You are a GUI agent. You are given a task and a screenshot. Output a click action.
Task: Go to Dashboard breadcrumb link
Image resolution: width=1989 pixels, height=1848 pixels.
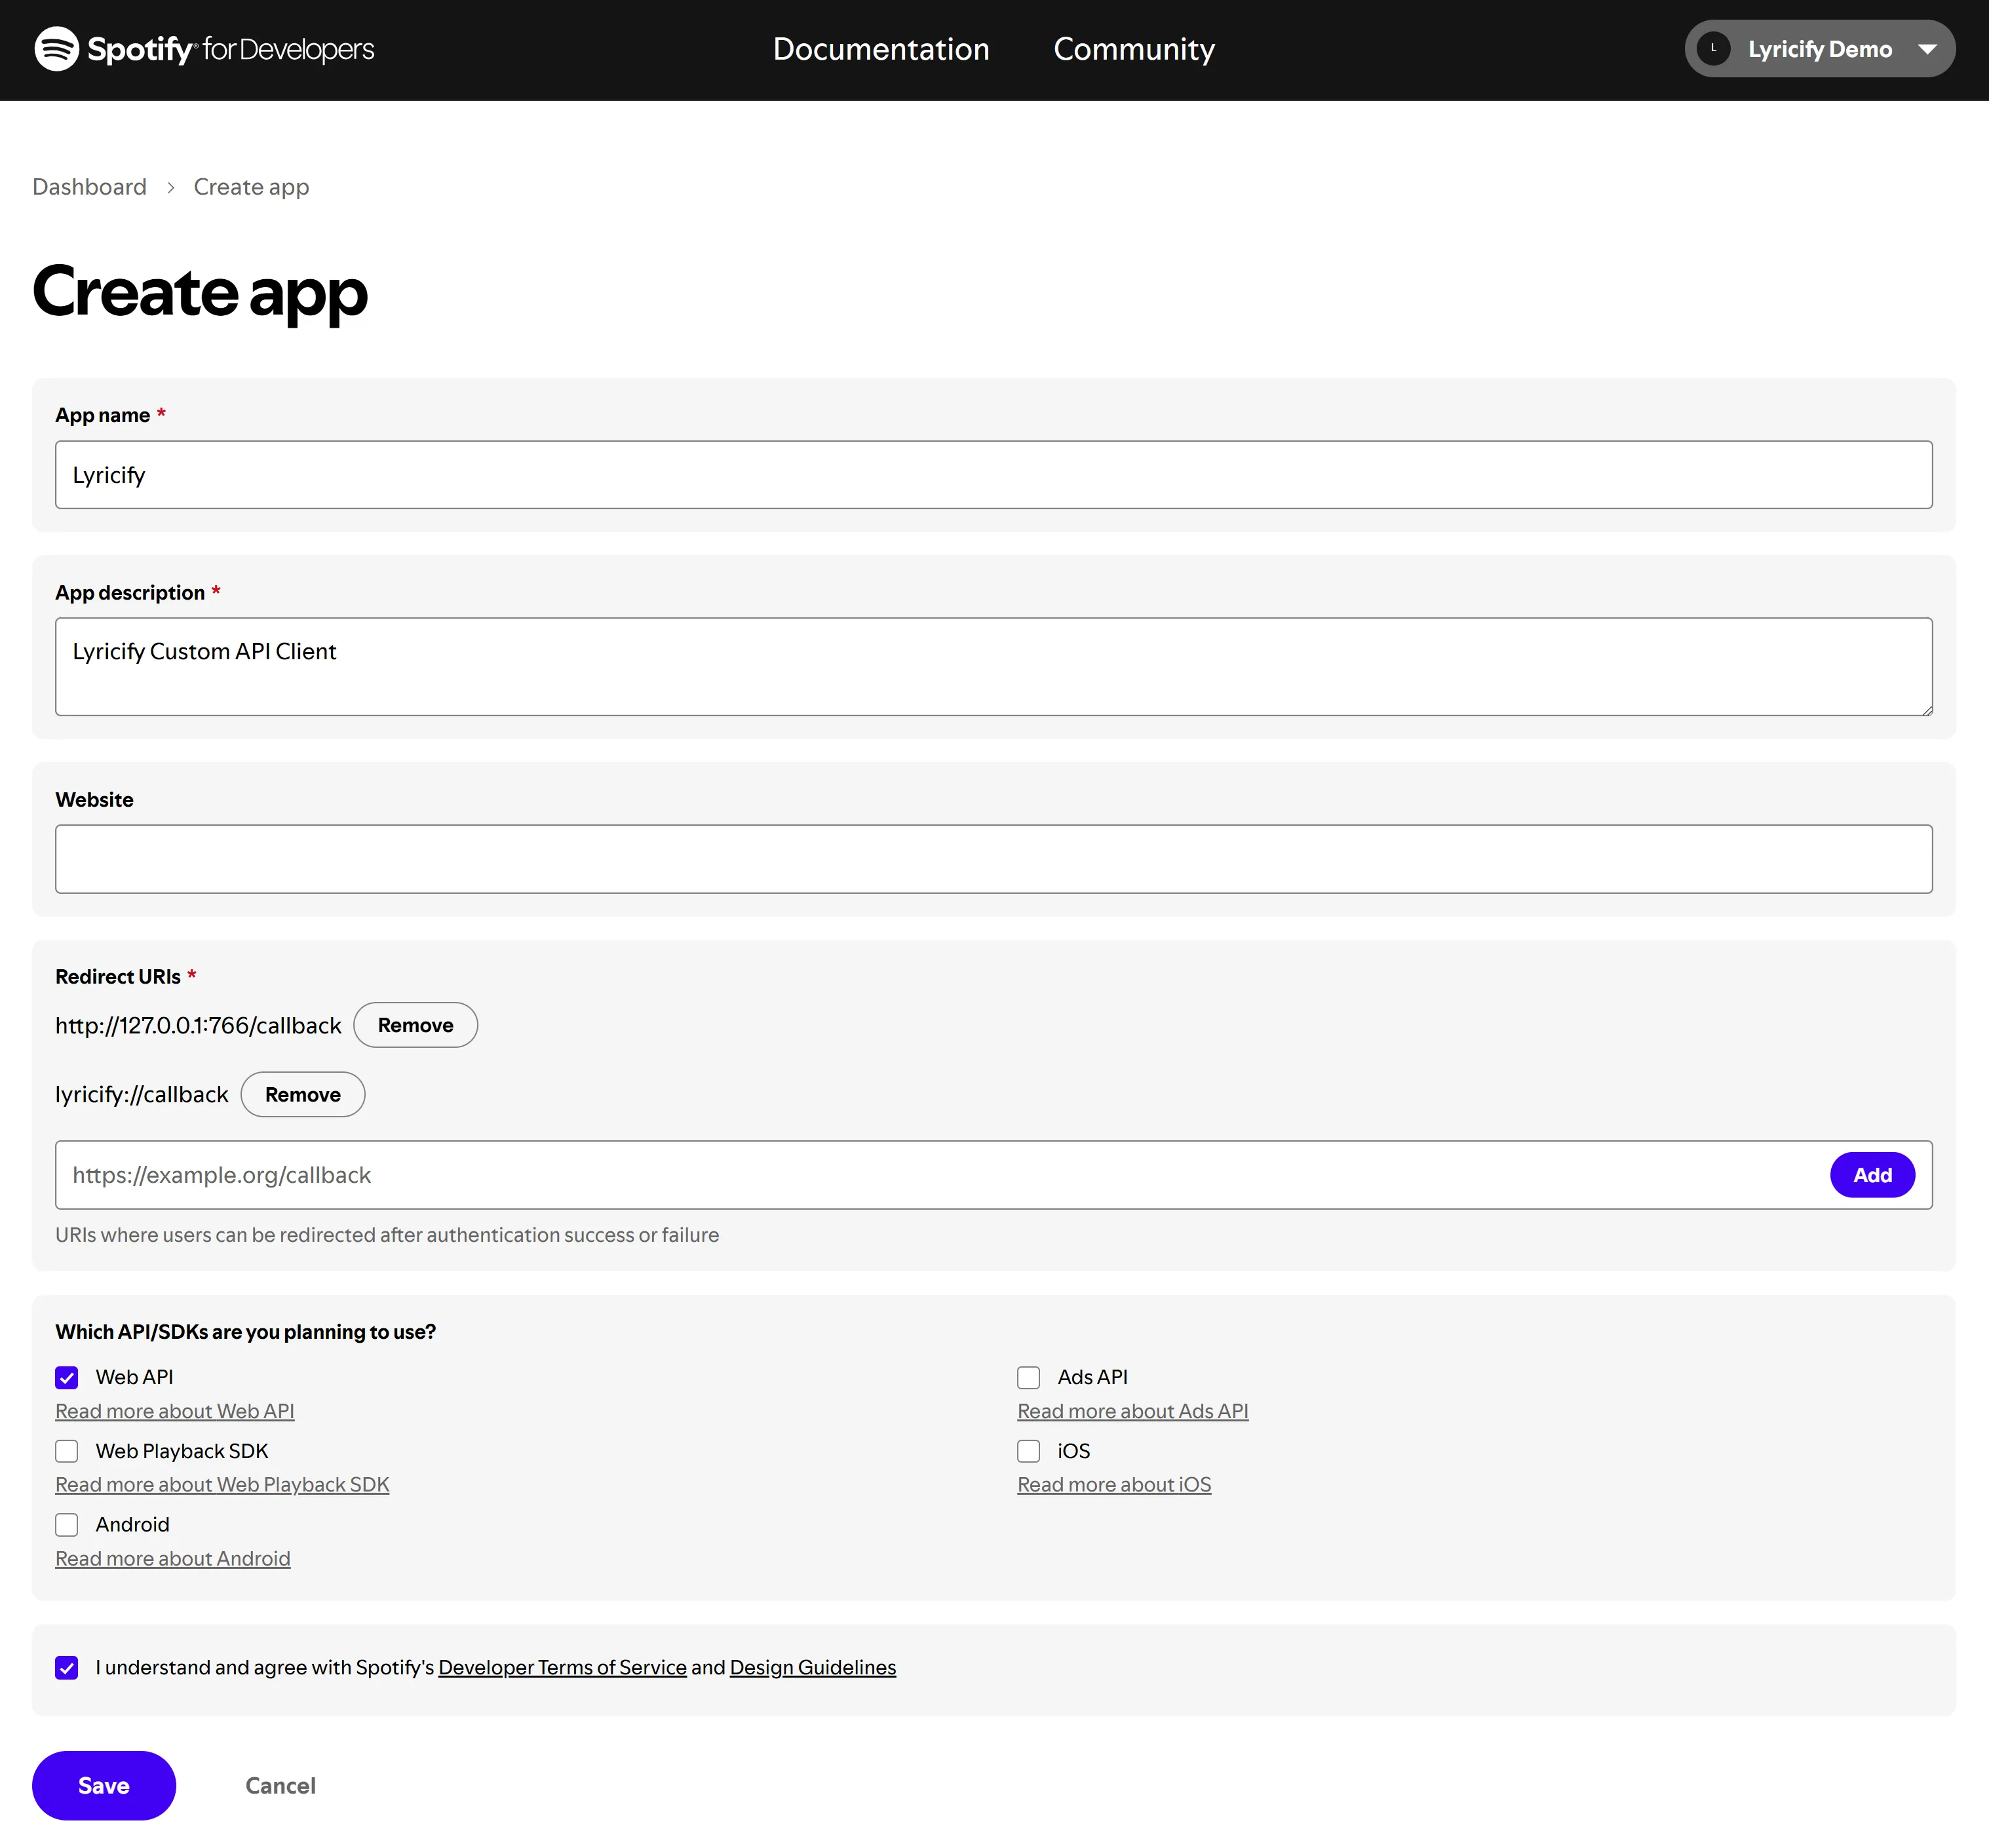coord(89,187)
